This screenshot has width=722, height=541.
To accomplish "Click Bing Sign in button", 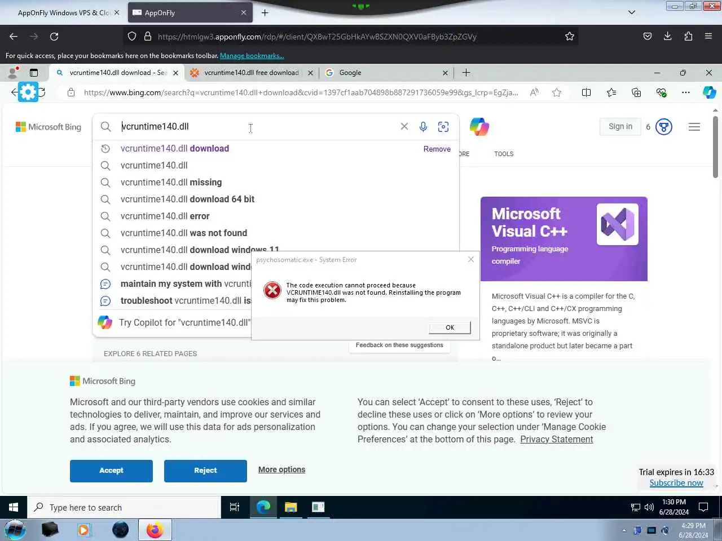I will (620, 127).
